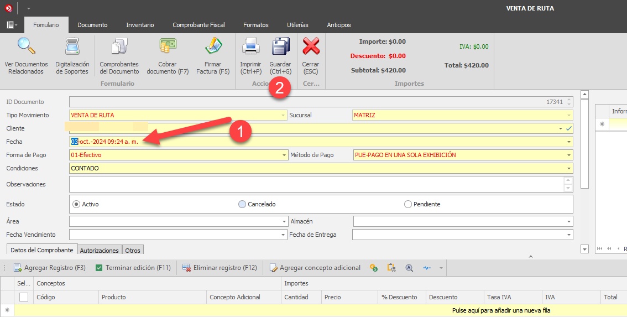Click the Observaciones text box
Image resolution: width=627 pixels, height=317 pixels.
coord(317,184)
